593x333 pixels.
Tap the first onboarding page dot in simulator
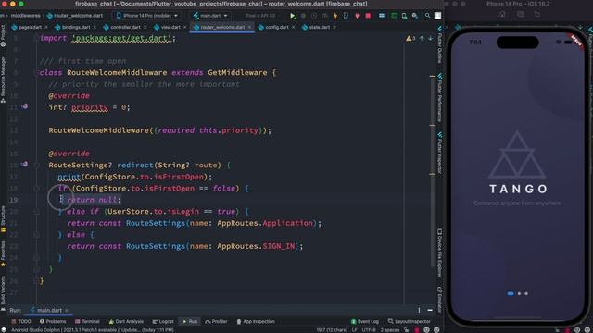[x=511, y=293]
